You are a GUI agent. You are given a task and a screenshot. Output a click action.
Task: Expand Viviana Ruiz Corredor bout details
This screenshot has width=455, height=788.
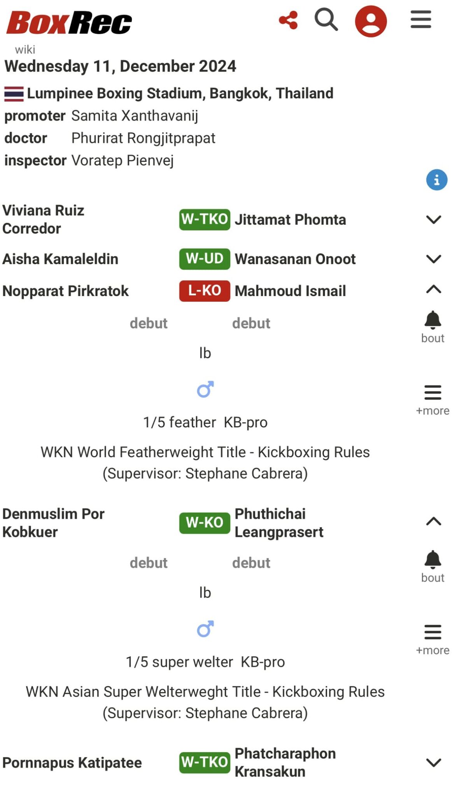click(x=433, y=220)
